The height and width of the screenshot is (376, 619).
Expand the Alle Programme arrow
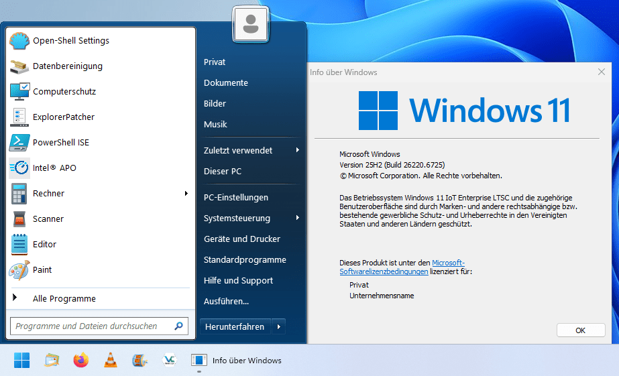[x=15, y=298]
